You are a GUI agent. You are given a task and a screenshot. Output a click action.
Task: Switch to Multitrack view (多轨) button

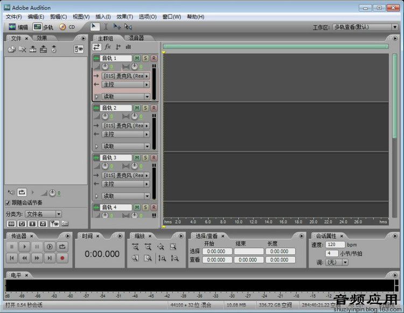click(x=43, y=27)
